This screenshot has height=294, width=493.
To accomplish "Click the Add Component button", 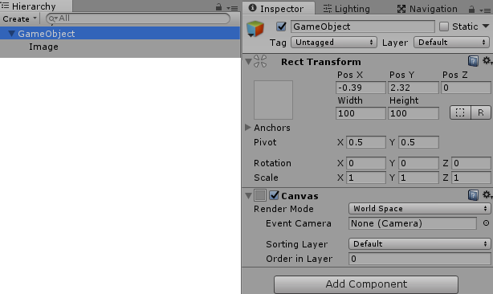I will [366, 284].
